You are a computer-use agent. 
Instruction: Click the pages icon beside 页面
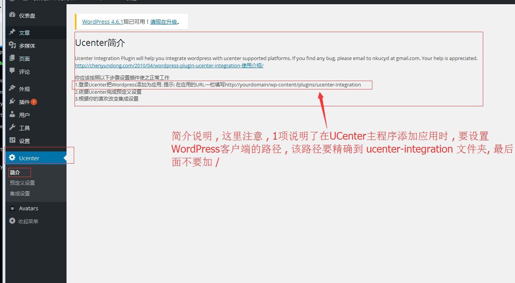click(x=12, y=58)
